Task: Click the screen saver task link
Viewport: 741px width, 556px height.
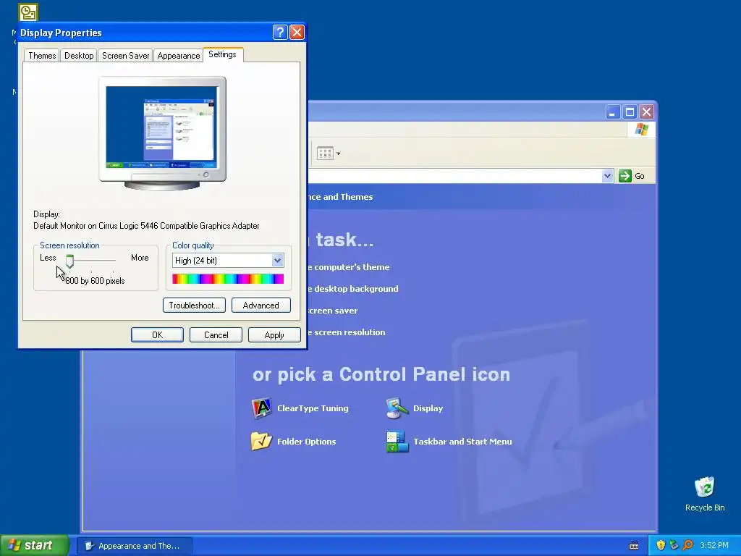Action: [333, 310]
